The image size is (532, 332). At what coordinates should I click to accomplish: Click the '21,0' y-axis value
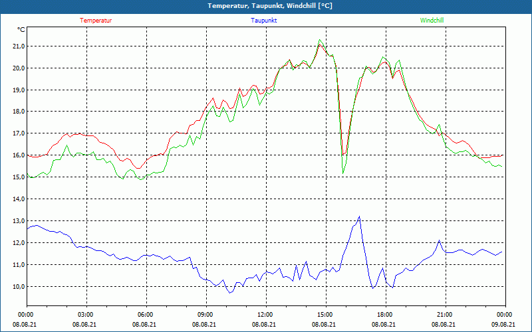pyautogui.click(x=19, y=46)
